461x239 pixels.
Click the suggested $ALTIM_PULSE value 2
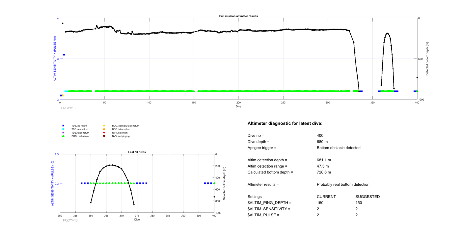click(357, 215)
